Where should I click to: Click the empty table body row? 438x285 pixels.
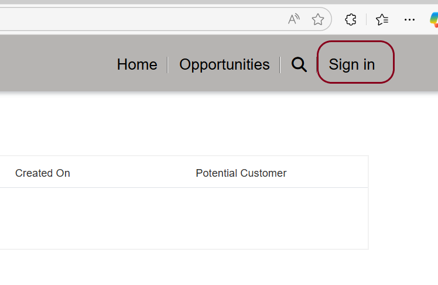pos(184,218)
